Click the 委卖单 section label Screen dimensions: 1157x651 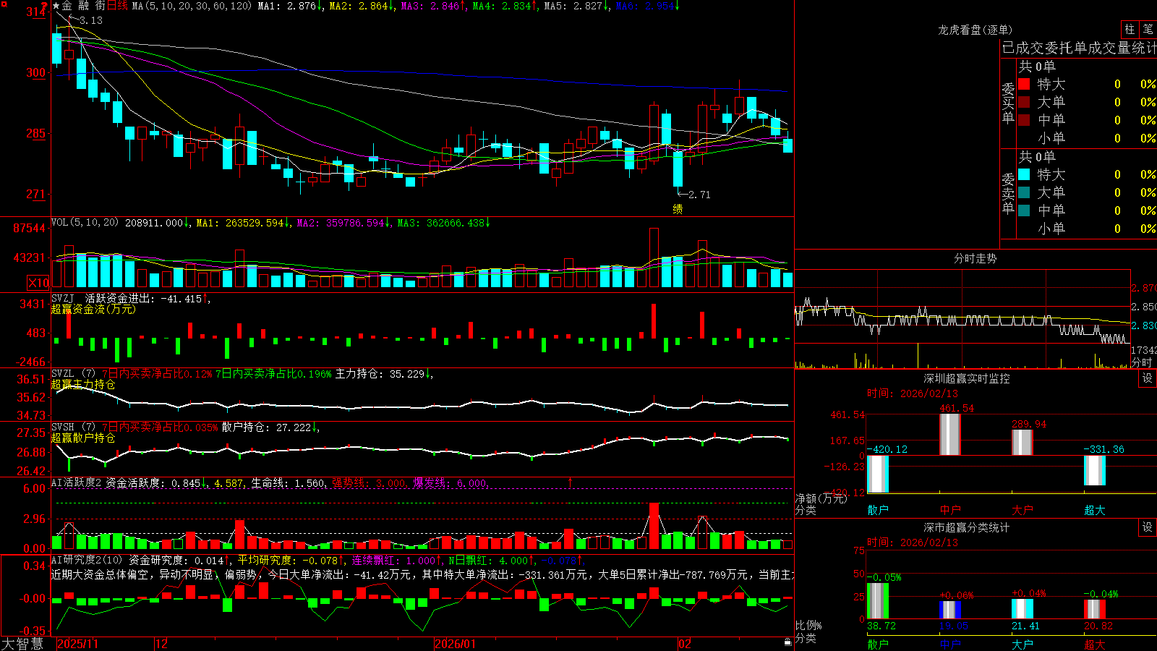pyautogui.click(x=1008, y=193)
